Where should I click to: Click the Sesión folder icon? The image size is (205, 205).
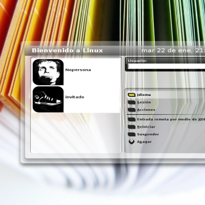coord(132,102)
